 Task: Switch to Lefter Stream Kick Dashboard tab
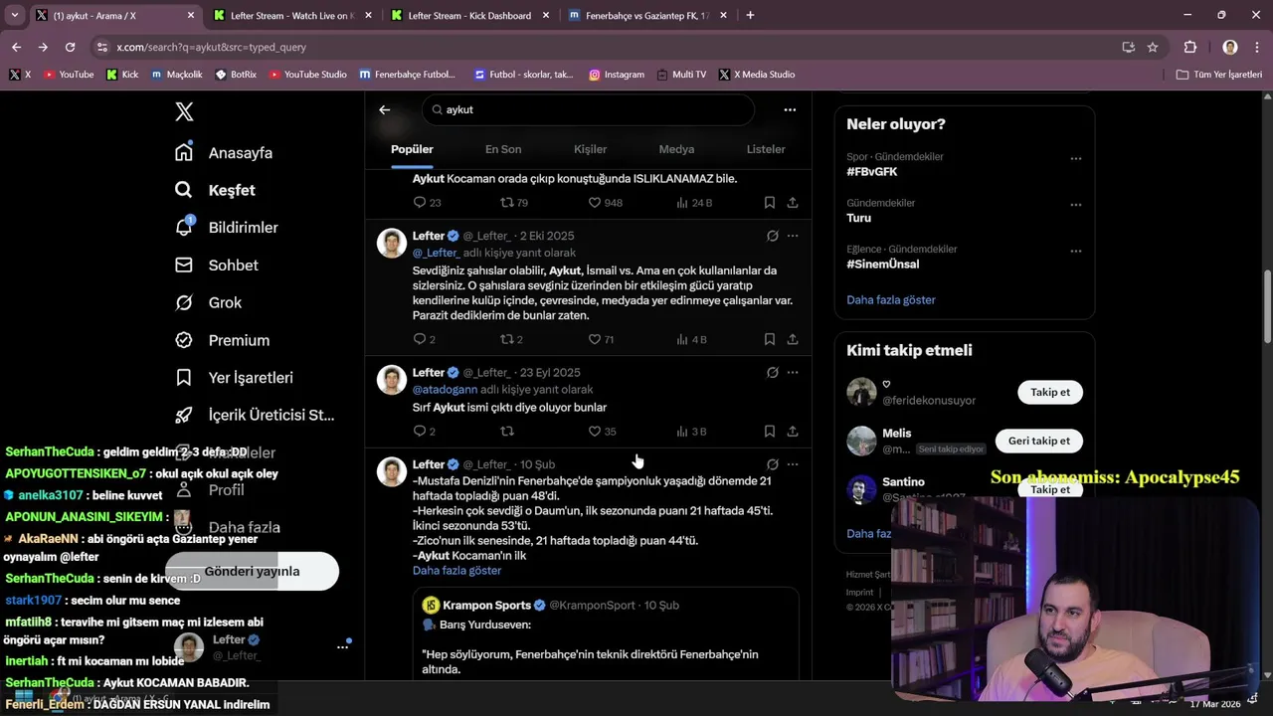coord(469,16)
